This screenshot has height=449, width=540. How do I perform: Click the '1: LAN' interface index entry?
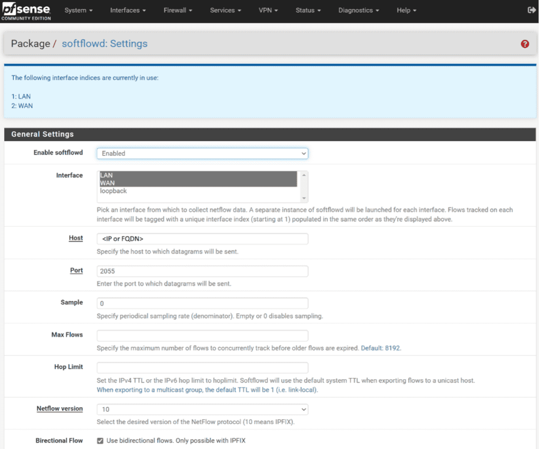21,97
